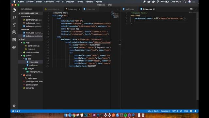
Task: Open the App Store from the dock
Action: [x=118, y=115]
